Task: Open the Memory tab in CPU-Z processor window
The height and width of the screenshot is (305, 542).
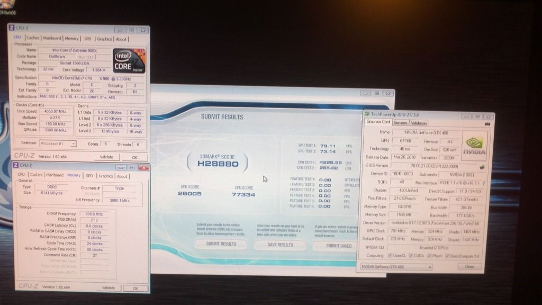Action: [x=71, y=38]
